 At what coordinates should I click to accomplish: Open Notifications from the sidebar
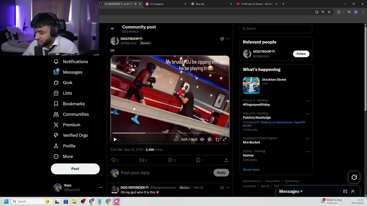71,62
